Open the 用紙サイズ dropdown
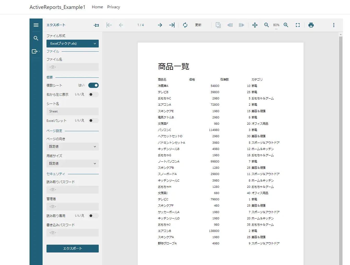350x265 pixels. 73,164
